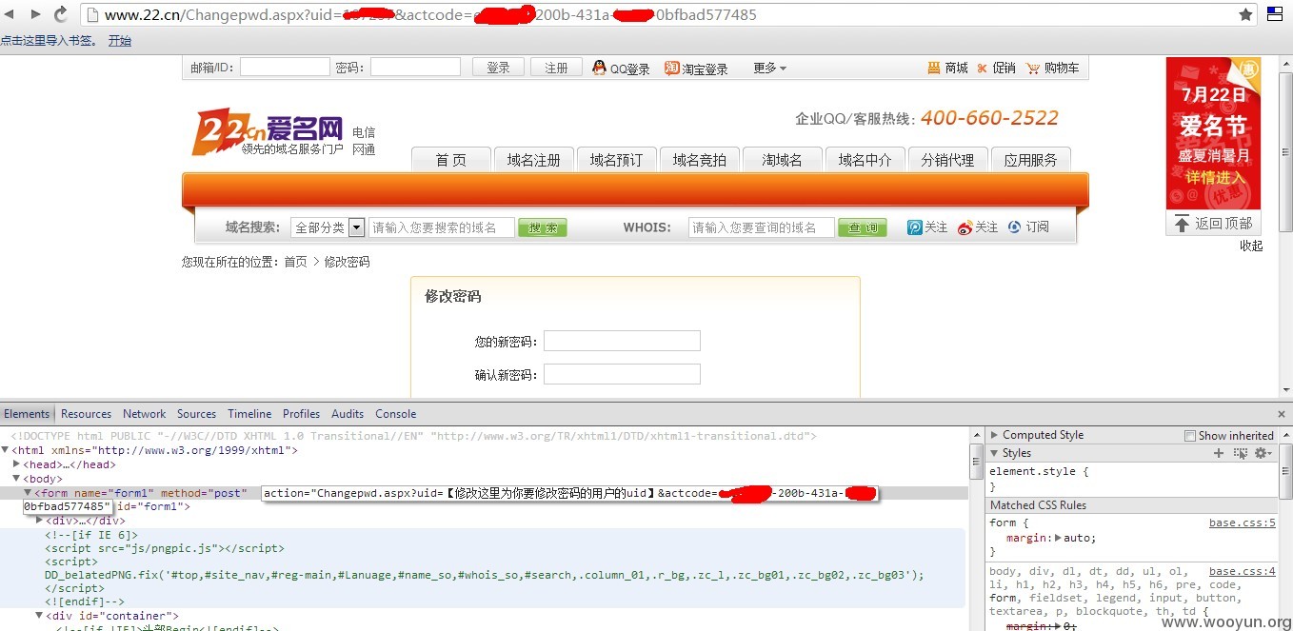This screenshot has height=631, width=1293.
Task: Switch to the Network tab in DevTools
Action: point(145,414)
